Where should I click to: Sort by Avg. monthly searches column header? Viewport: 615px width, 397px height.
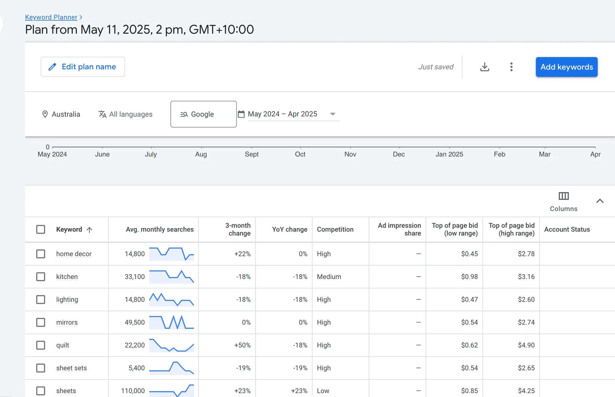pyautogui.click(x=159, y=230)
